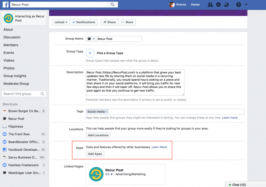Go to Discussion

[12, 37]
